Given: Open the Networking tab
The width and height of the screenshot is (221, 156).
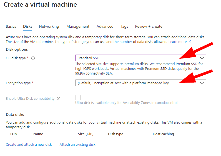Looking at the screenshot, I should click(x=49, y=26).
